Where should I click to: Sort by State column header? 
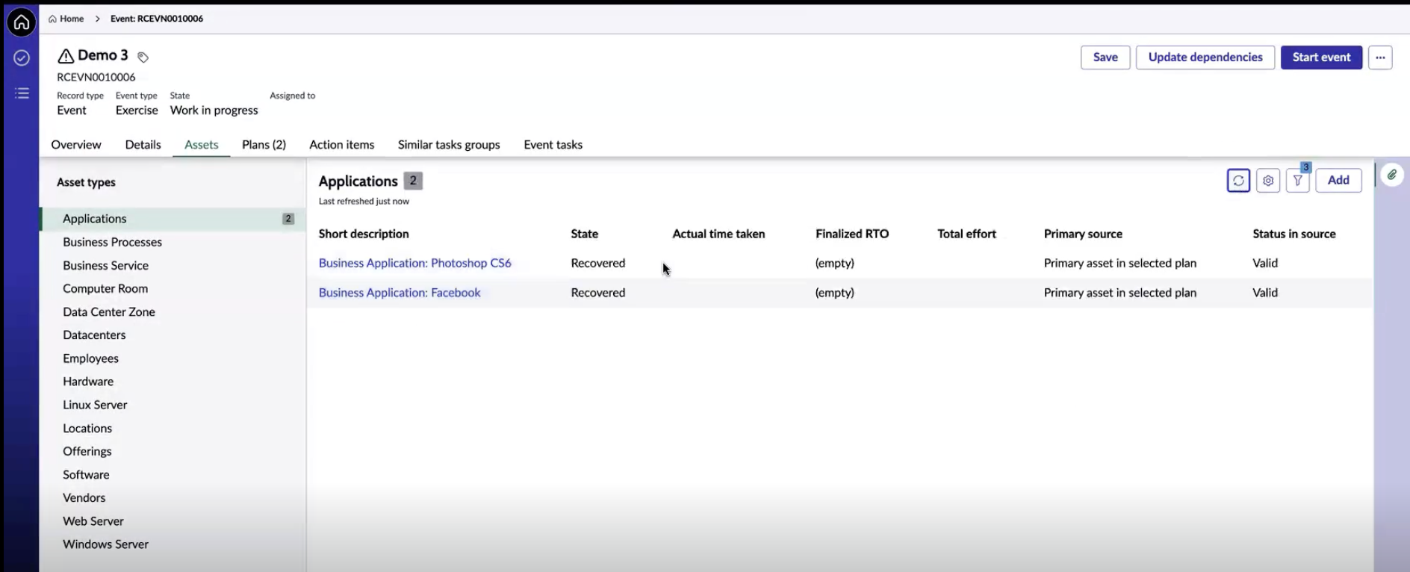(584, 234)
